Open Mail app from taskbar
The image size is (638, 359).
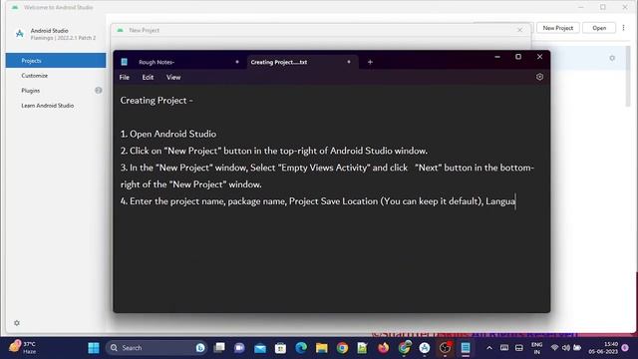(260, 348)
